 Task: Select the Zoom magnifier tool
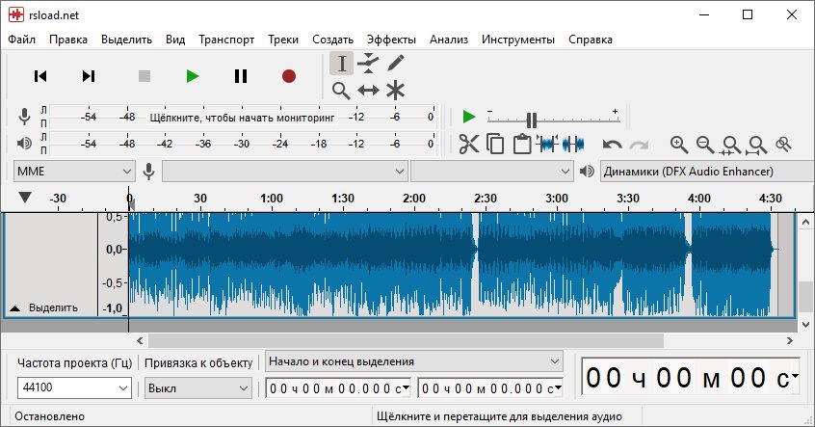(x=341, y=91)
